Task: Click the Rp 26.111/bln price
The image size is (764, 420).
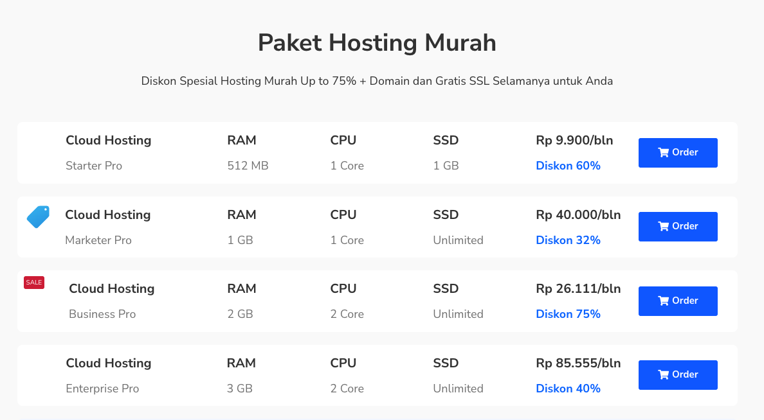Action: 578,289
